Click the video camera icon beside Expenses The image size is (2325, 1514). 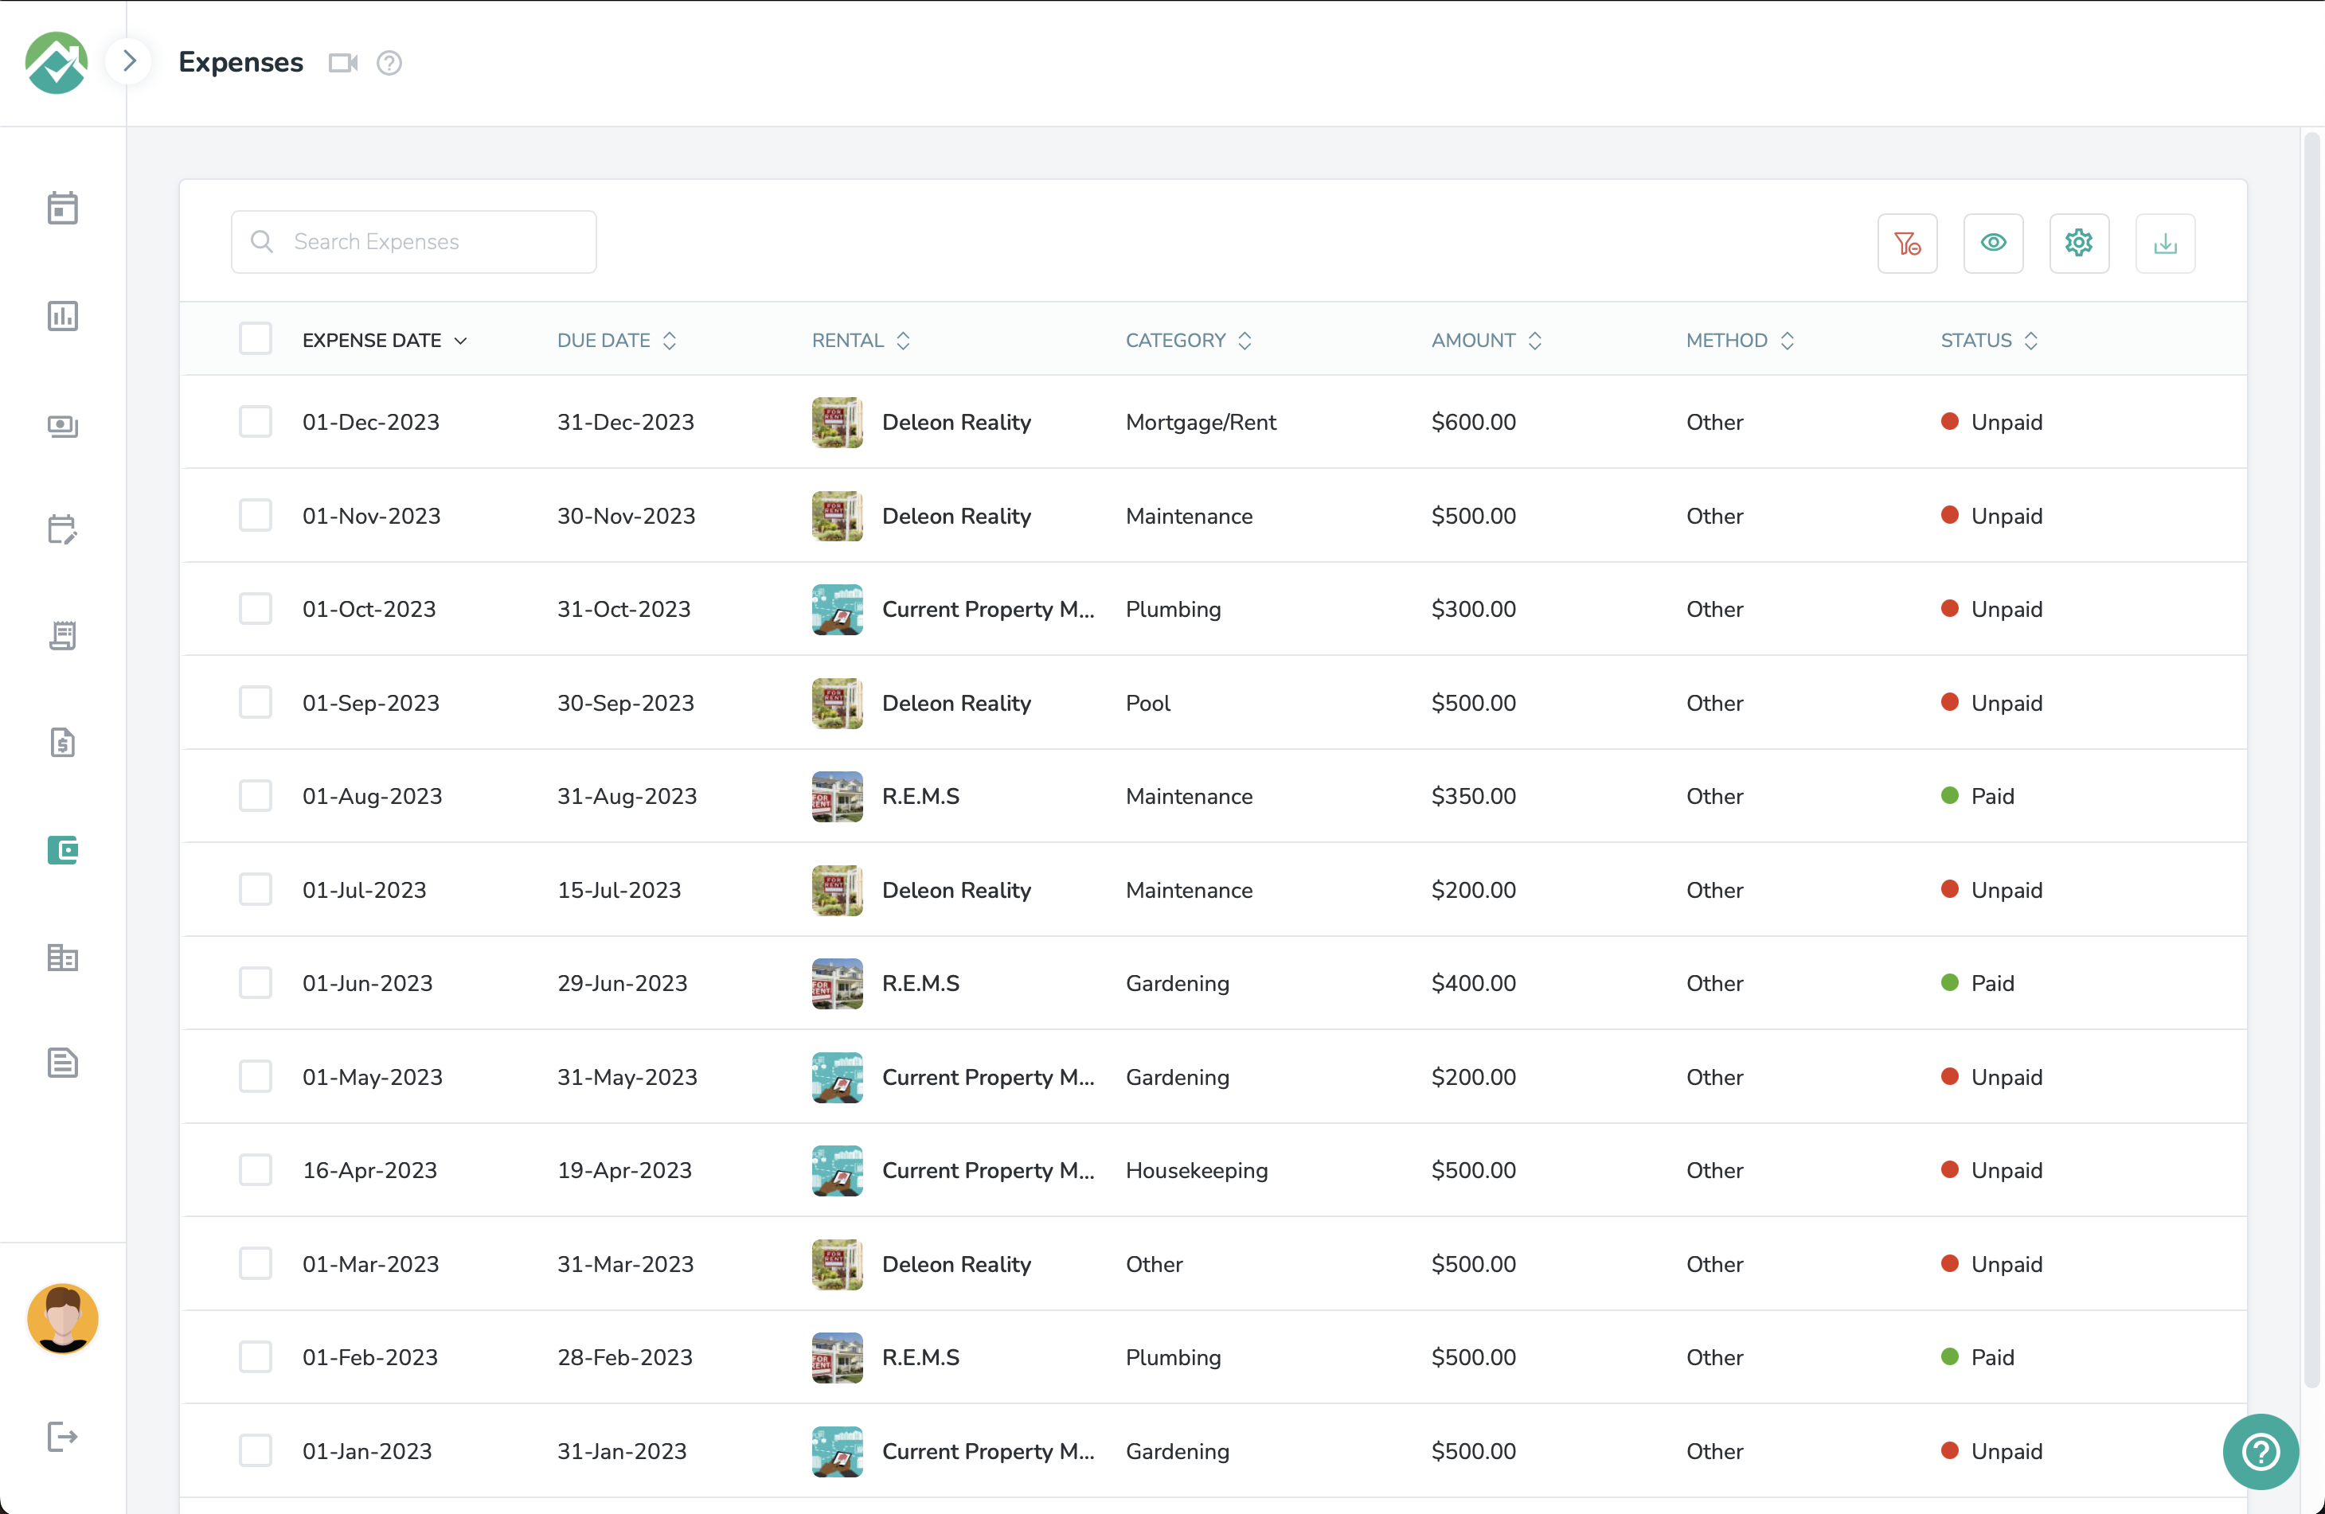point(343,63)
